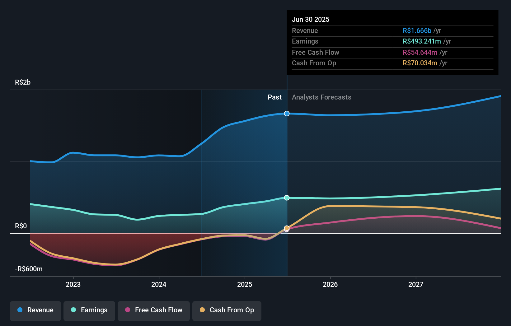This screenshot has height=326, width=511.
Task: Click the pink Free Cash Flow legend dot
Action: [128, 310]
